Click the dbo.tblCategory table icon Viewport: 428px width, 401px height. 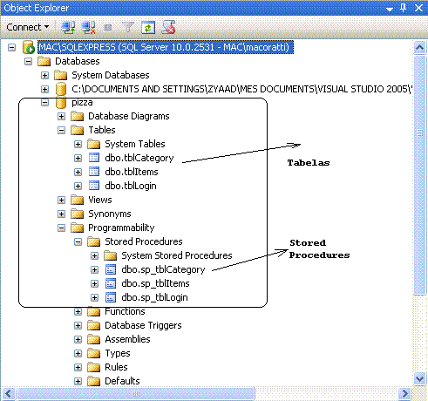[x=94, y=158]
